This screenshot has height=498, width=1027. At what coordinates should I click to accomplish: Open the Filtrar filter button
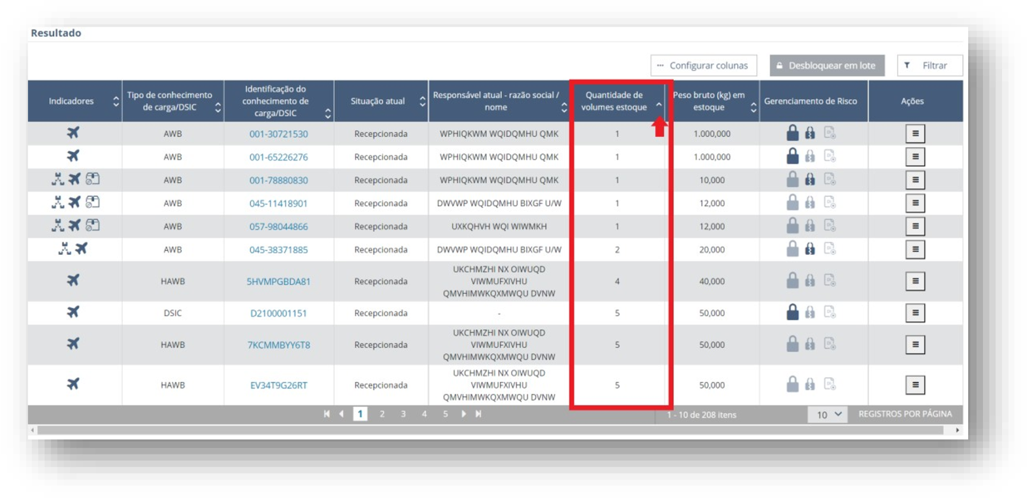(x=930, y=66)
